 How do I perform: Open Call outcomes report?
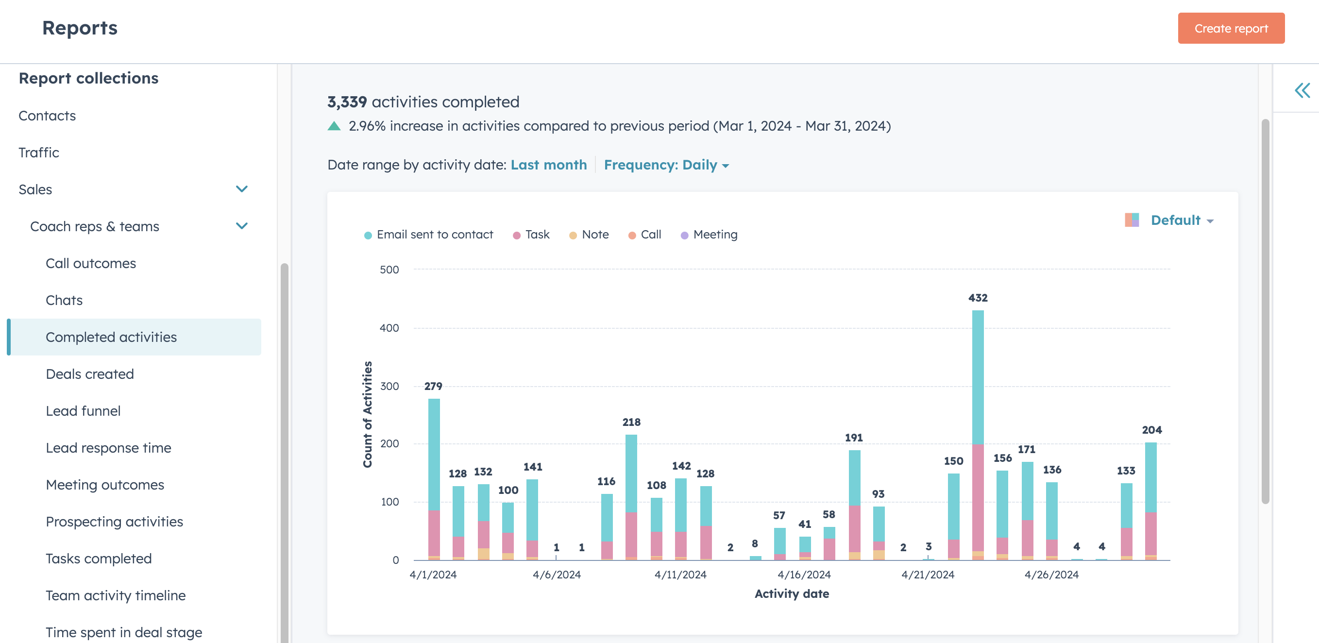91,263
